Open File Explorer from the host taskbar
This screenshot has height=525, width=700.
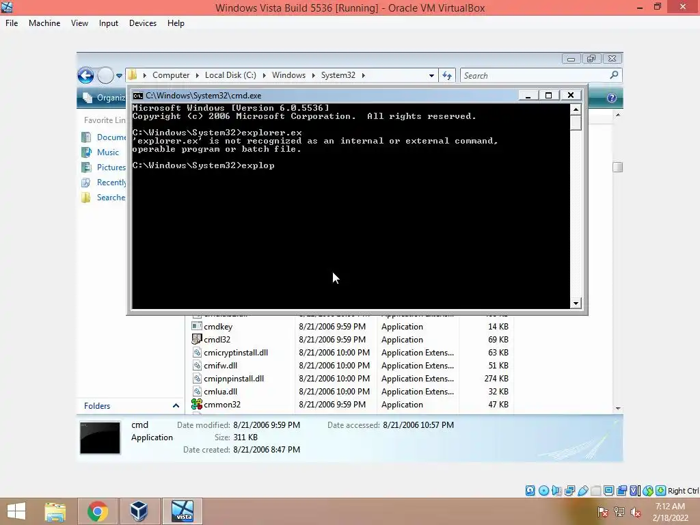pos(55,511)
